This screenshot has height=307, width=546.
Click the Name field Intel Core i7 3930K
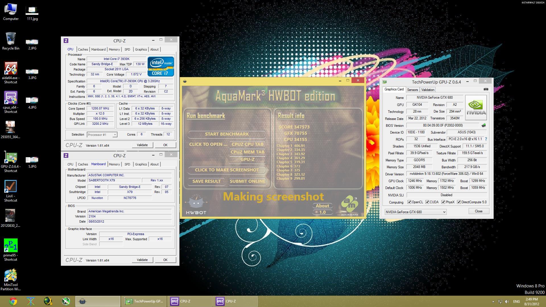point(116,59)
